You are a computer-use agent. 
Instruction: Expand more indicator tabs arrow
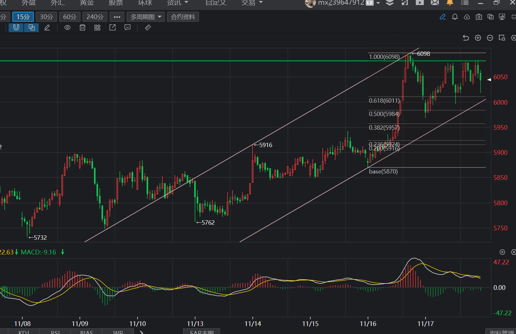click(142, 332)
